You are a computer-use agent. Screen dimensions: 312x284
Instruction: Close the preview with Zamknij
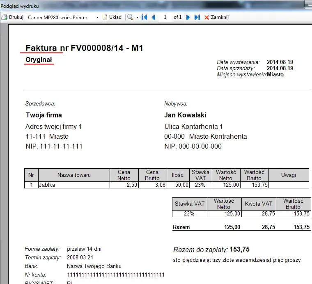(216, 18)
